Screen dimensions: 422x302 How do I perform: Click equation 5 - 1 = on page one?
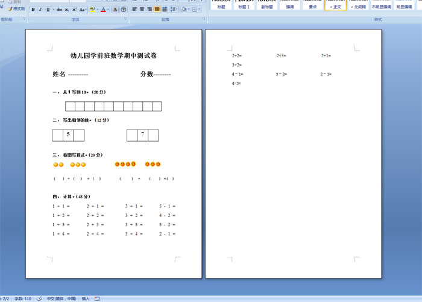click(x=167, y=206)
